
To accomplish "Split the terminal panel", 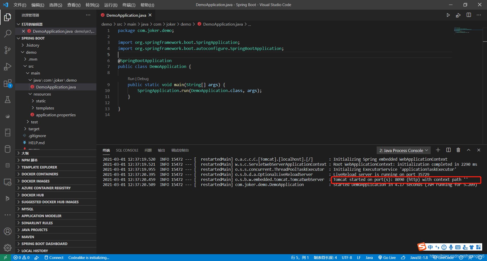I will [448, 150].
